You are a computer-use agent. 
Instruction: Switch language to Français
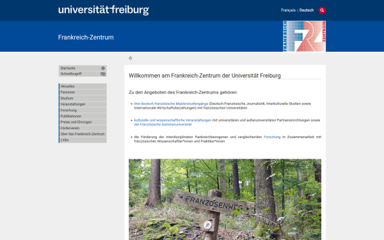point(288,10)
